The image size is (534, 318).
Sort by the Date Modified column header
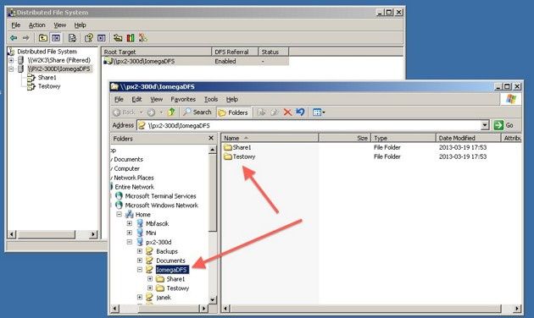(x=468, y=138)
